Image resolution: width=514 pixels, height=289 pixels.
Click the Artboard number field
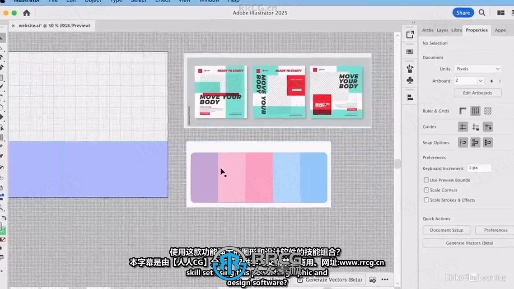tap(466, 81)
